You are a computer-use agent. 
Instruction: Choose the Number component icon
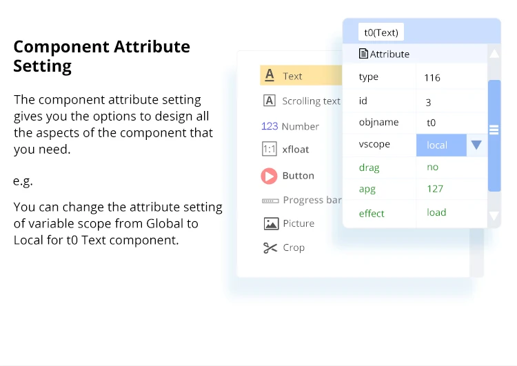[270, 126]
